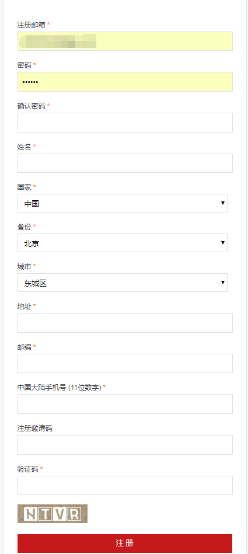Focus the 密码 password field

pyautogui.click(x=125, y=82)
